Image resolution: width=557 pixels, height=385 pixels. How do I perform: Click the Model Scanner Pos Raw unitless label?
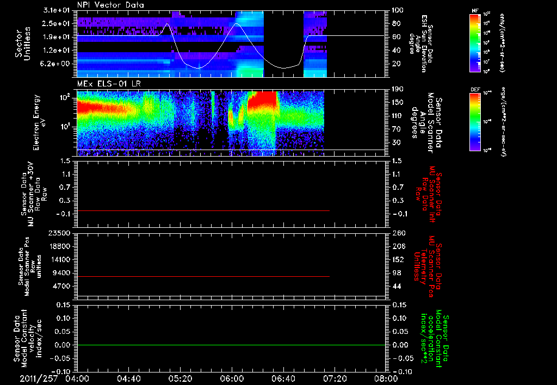click(30, 266)
